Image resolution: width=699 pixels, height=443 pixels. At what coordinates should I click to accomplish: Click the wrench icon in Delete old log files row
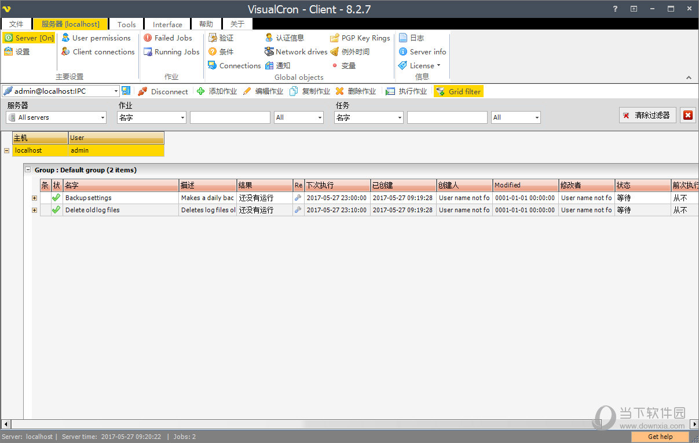click(298, 210)
